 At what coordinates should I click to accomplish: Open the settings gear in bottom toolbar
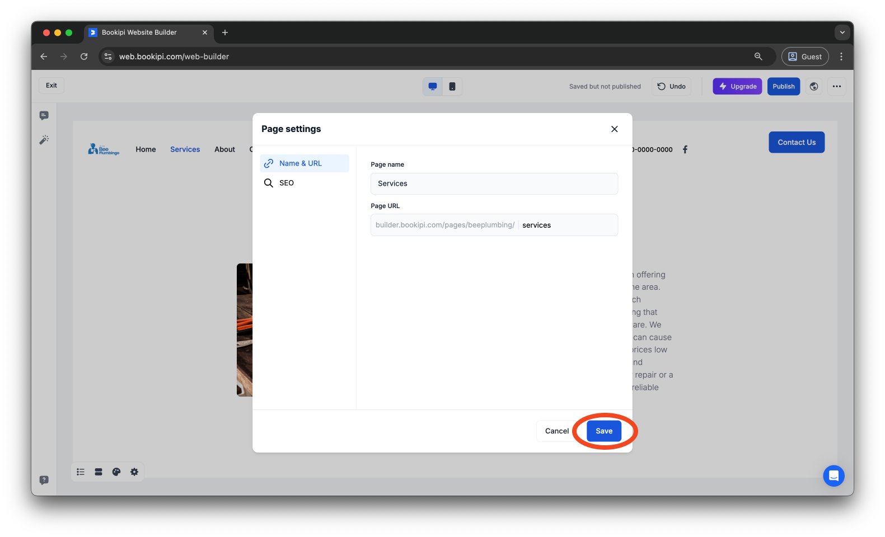point(134,472)
